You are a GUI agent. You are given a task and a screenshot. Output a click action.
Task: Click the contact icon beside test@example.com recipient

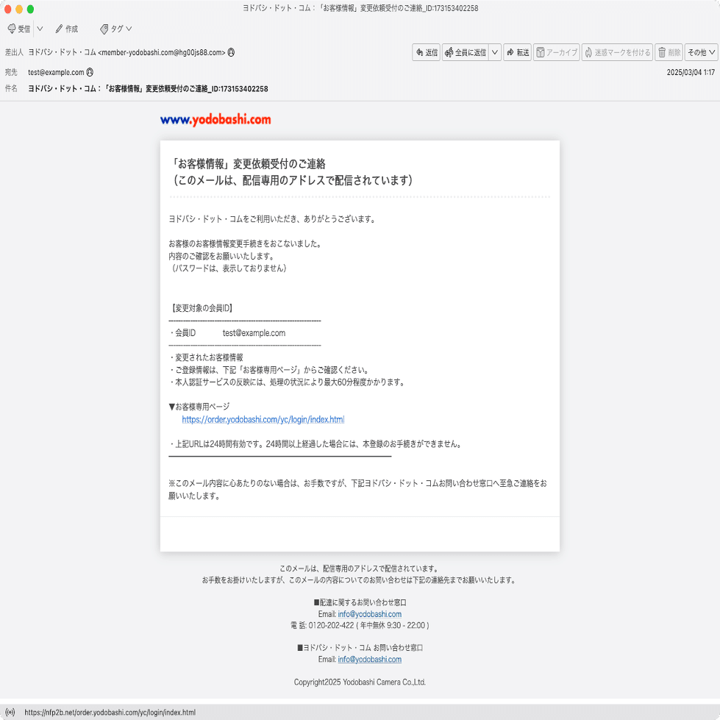tap(89, 72)
